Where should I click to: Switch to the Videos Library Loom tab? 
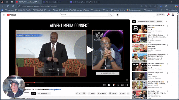[56, 2]
